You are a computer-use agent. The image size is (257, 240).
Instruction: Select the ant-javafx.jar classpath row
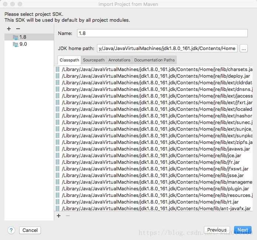tap(153, 209)
